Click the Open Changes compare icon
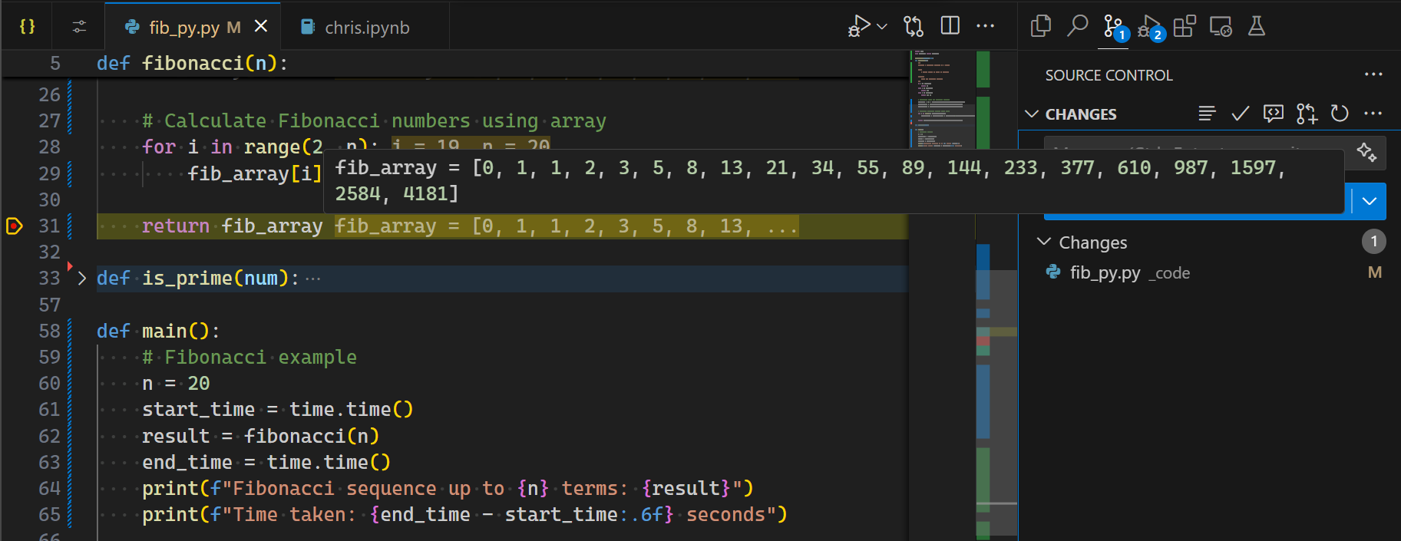This screenshot has height=541, width=1401. [x=913, y=27]
